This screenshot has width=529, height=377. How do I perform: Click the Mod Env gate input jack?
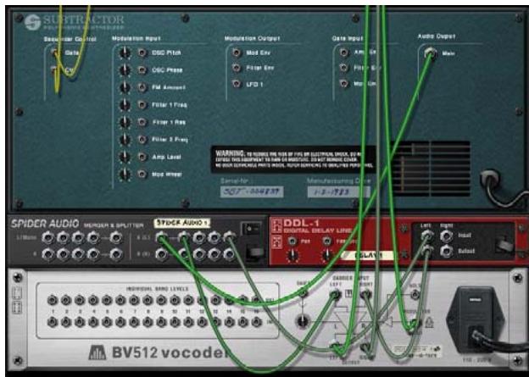coord(344,84)
